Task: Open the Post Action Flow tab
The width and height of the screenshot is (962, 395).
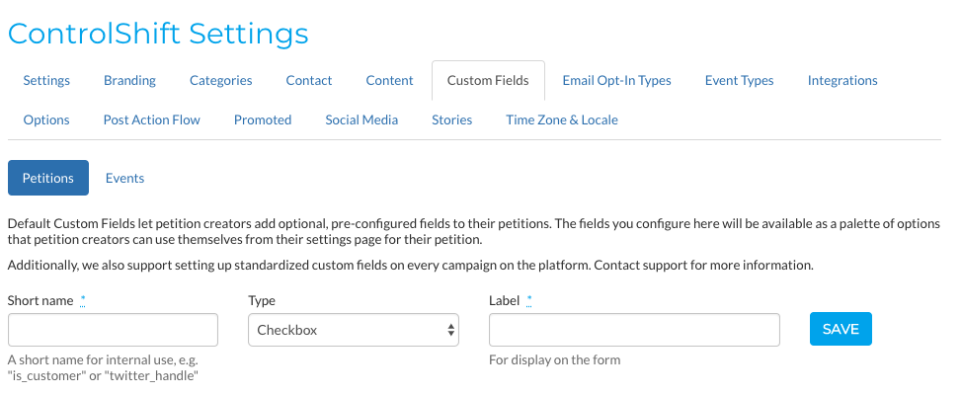Action: tap(151, 119)
